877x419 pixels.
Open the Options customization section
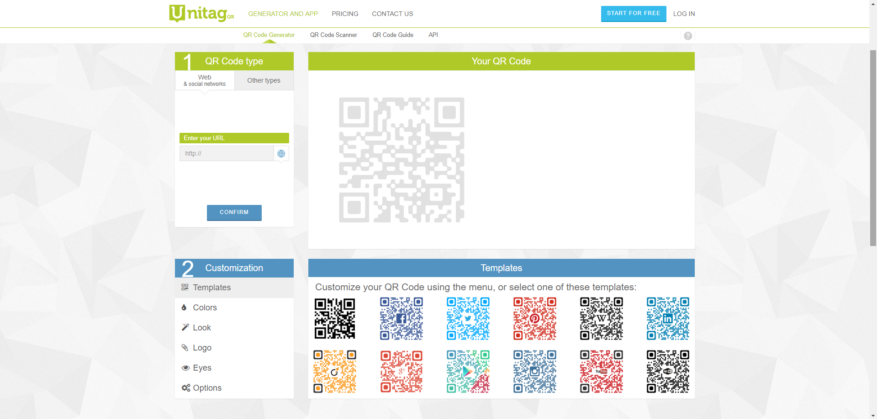point(234,388)
